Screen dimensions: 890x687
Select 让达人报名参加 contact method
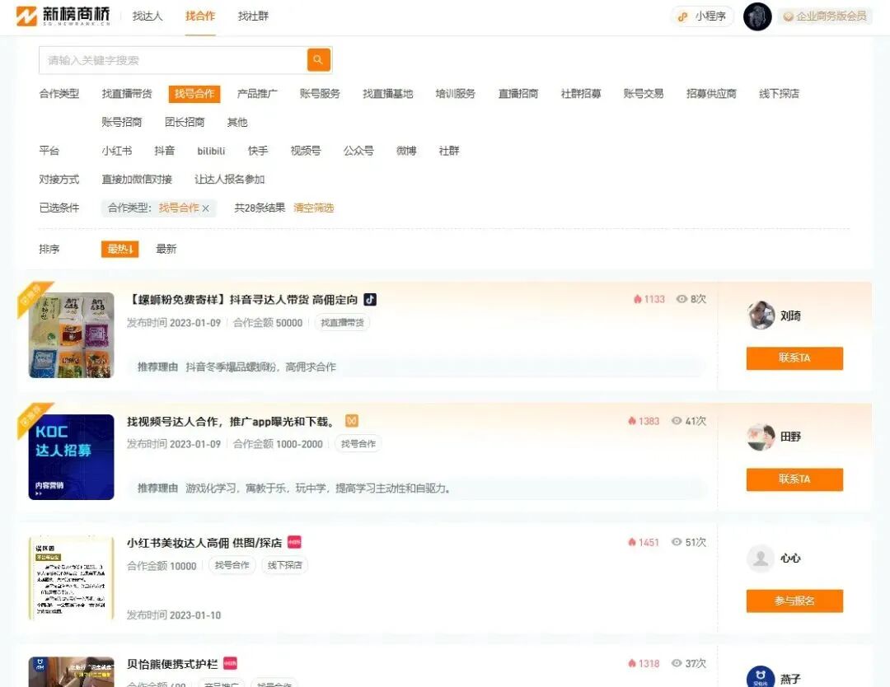(230, 180)
